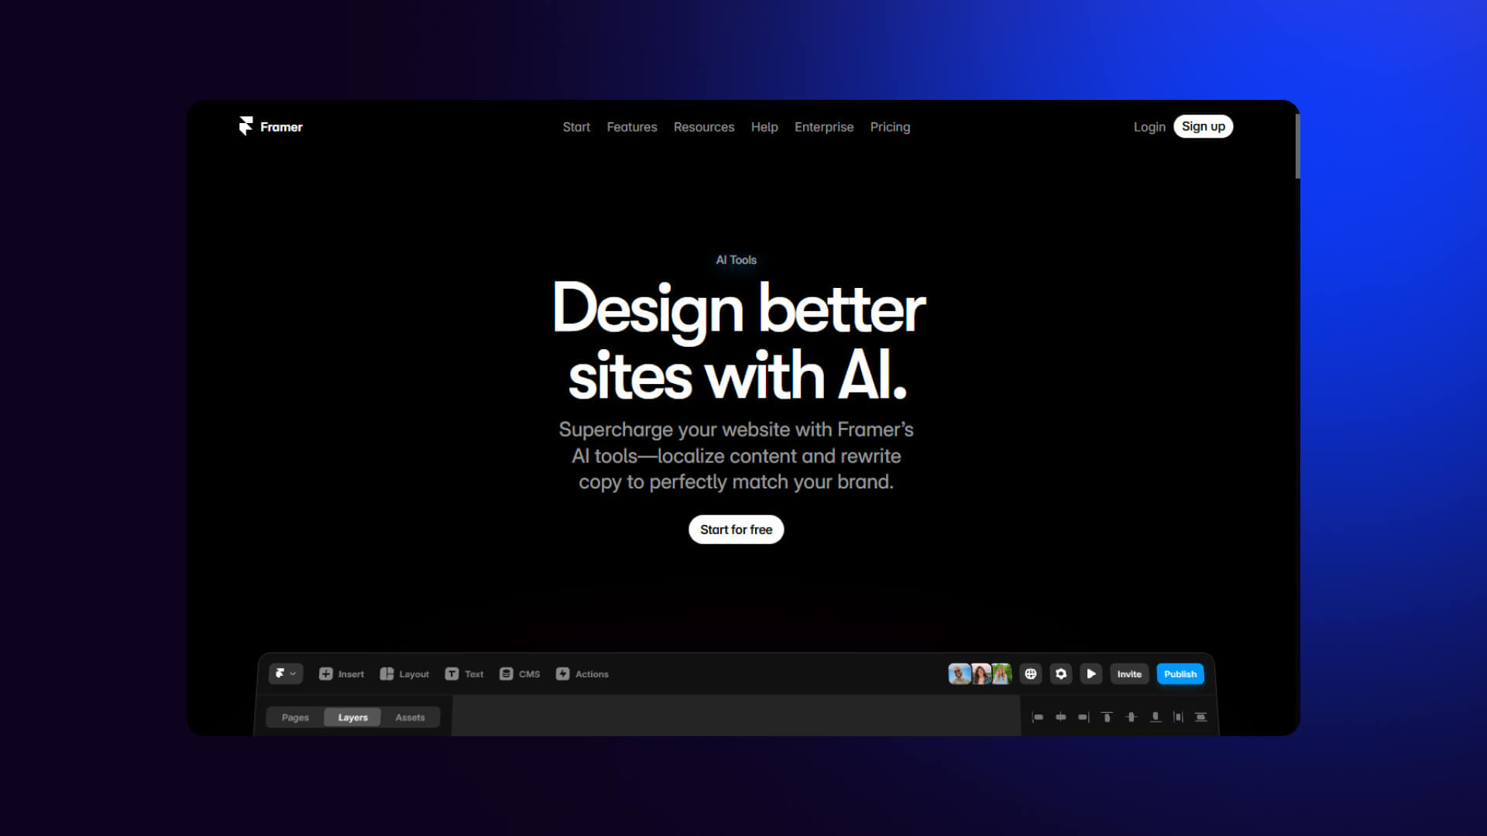Click the align top icon
1487x836 pixels.
coord(1107,717)
